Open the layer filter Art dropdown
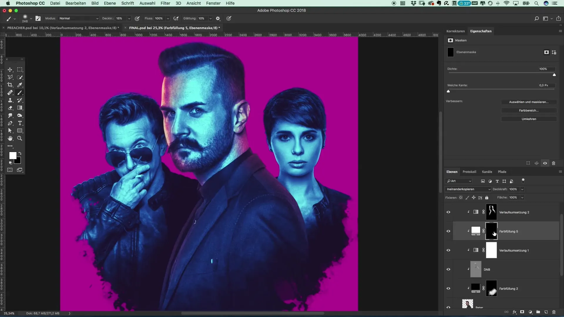 459,181
